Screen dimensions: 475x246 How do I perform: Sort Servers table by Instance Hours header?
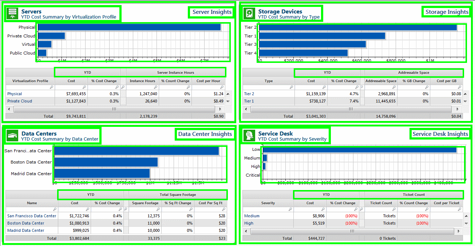(x=142, y=81)
